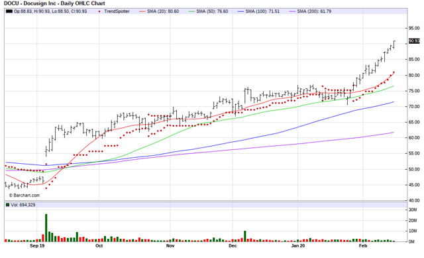Click the Vol: 694,329 legend label
424x258 pixels.
click(x=23, y=205)
